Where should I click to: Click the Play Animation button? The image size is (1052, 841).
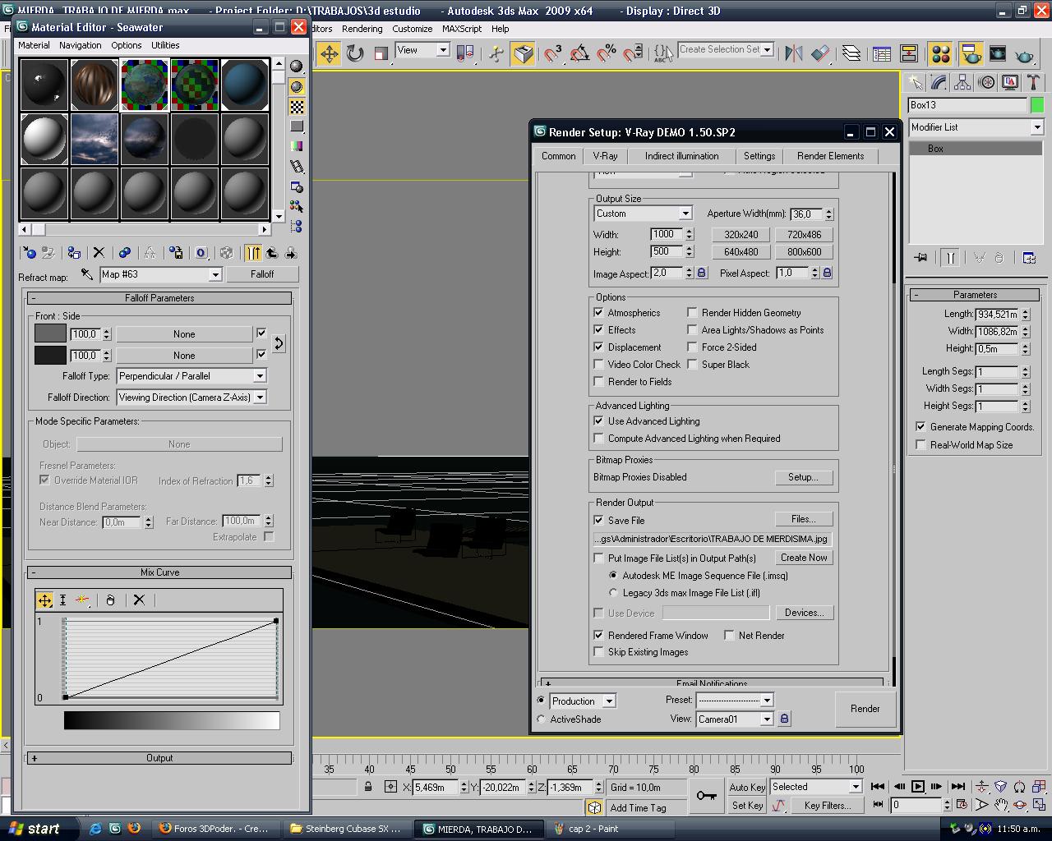pos(918,787)
